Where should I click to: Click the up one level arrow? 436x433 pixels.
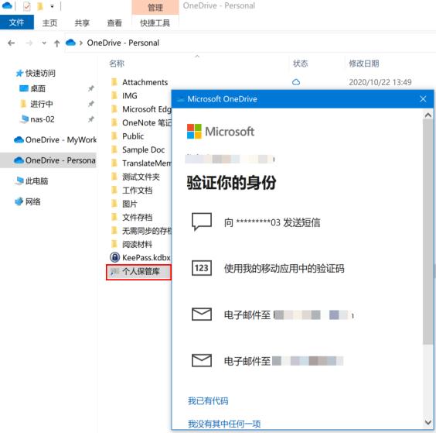pos(56,43)
